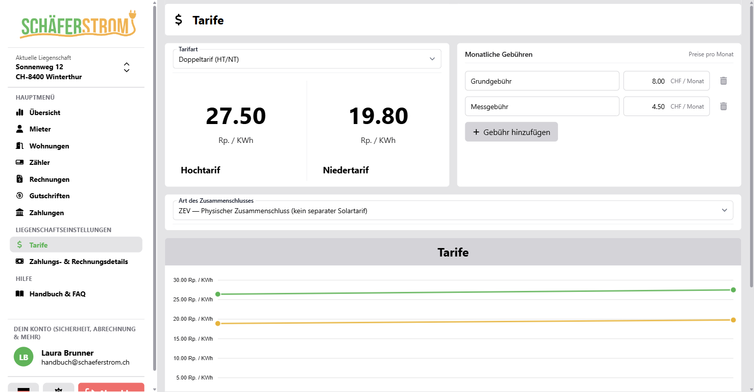Click the Niedertarif label

tap(346, 170)
